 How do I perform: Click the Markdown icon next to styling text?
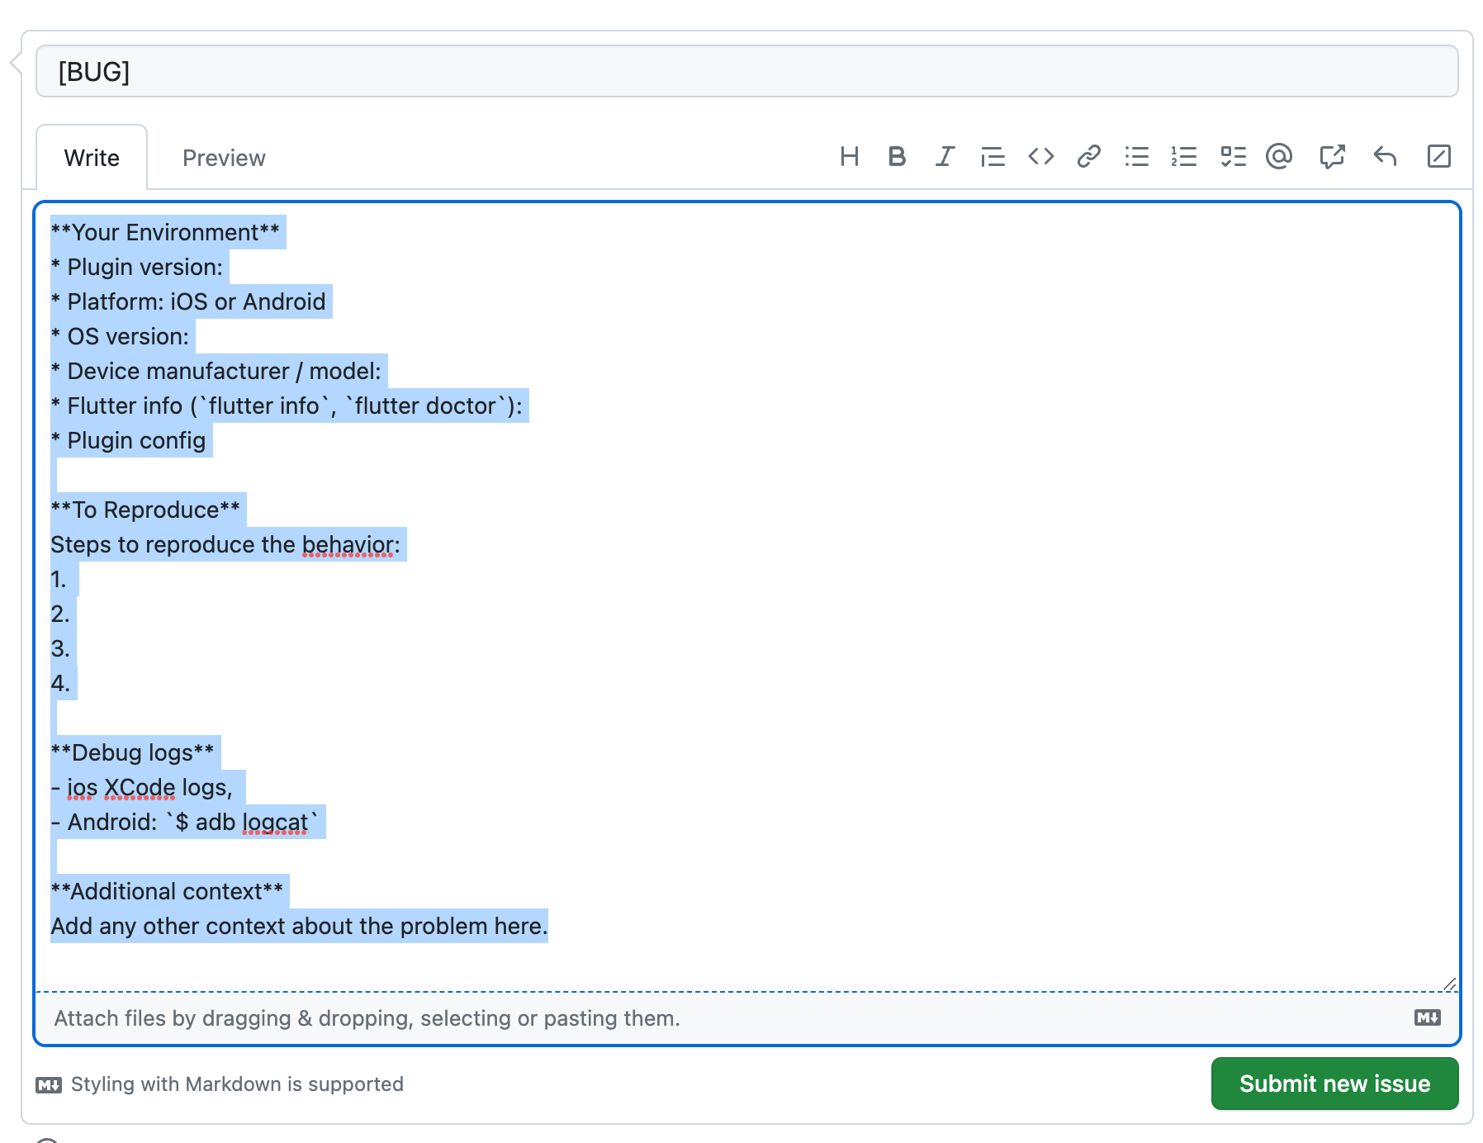click(49, 1084)
